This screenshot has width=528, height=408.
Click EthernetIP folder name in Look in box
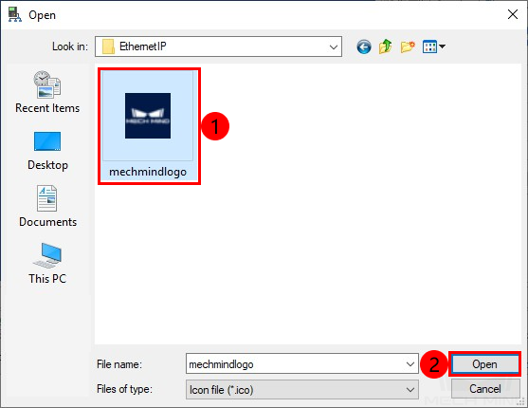pos(143,46)
